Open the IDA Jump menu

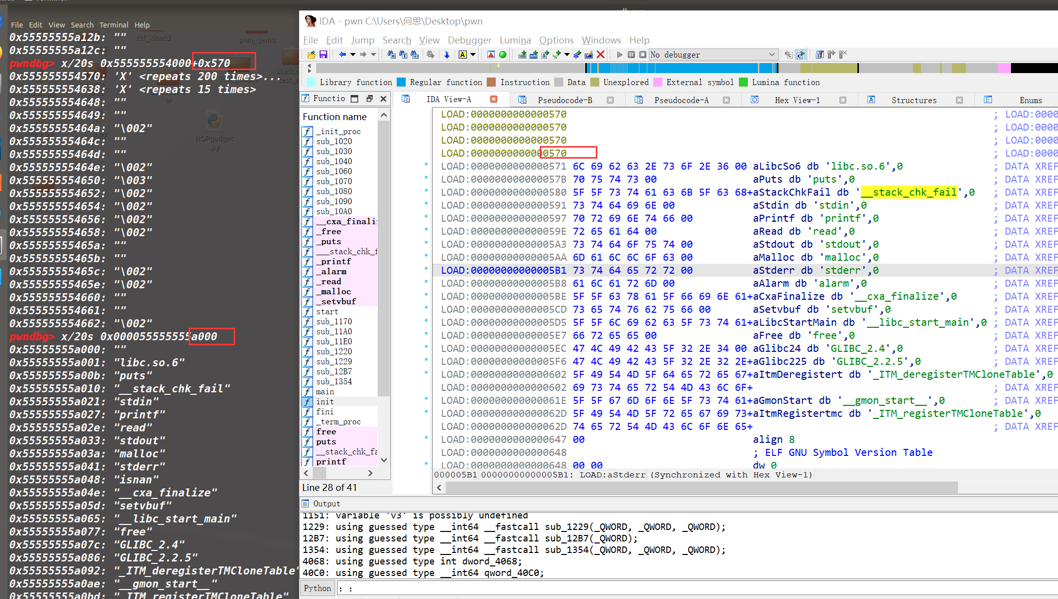pyautogui.click(x=363, y=40)
